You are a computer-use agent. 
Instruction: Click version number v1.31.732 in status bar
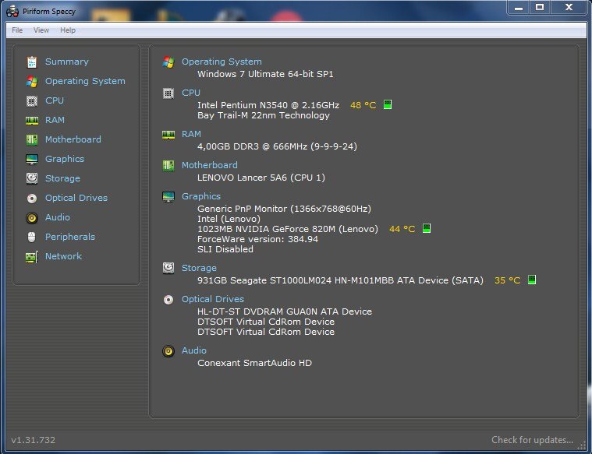coord(34,440)
